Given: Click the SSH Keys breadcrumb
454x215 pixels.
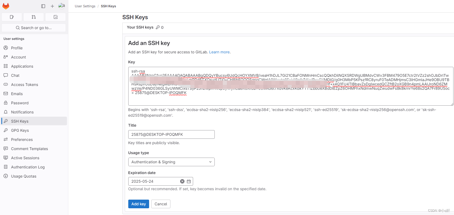Looking at the screenshot, I should [108, 6].
